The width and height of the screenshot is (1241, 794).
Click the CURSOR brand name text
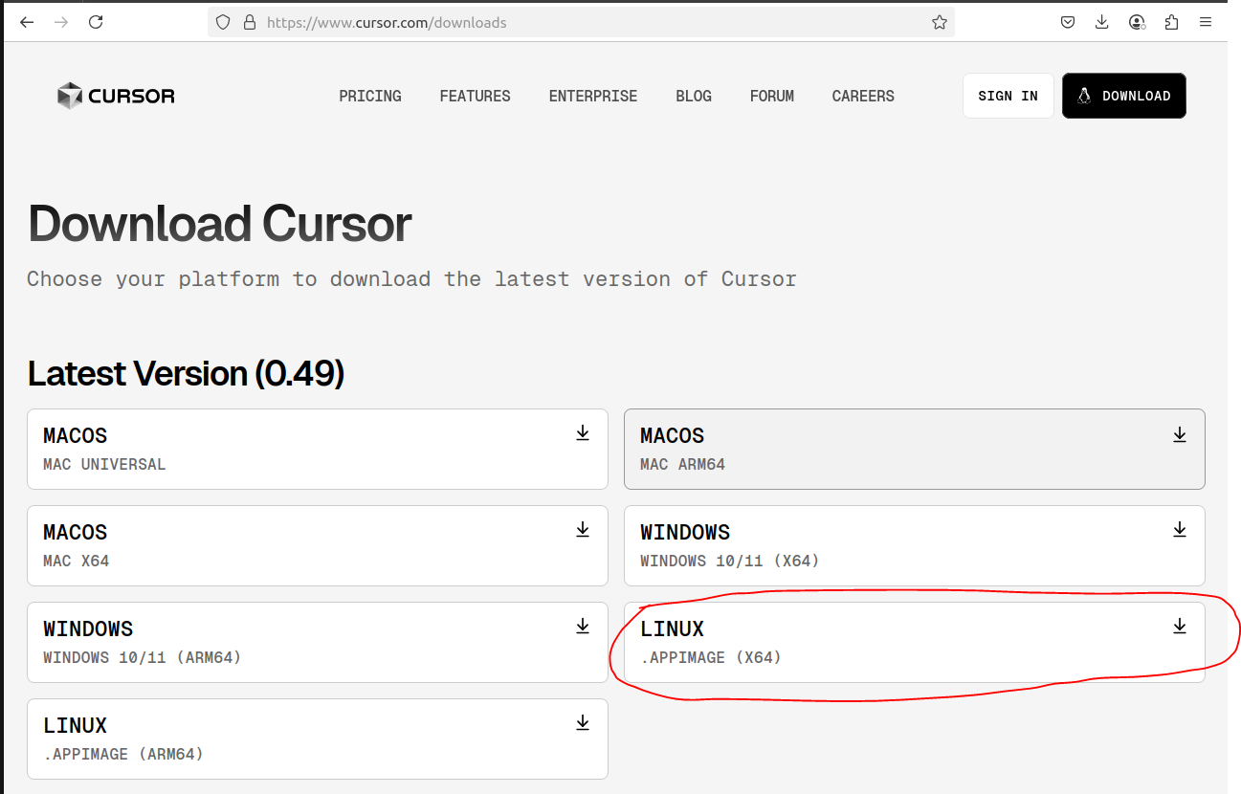click(131, 96)
